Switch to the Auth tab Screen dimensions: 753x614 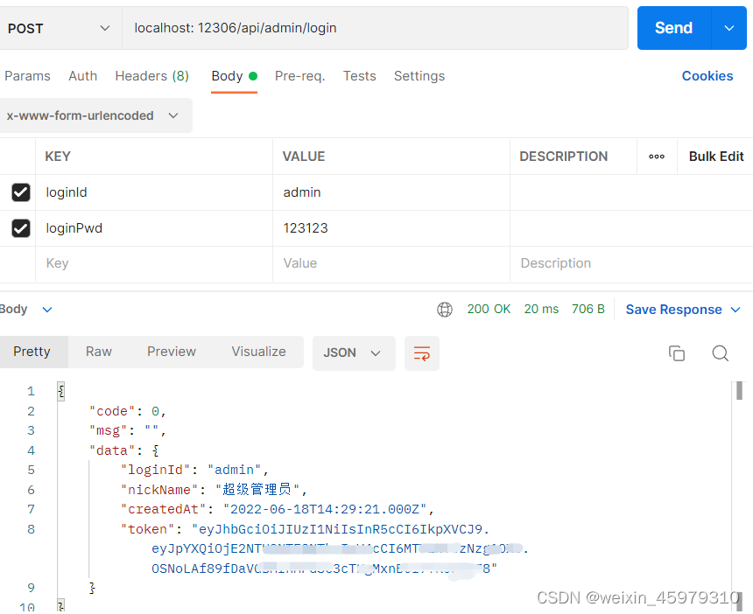[x=82, y=76]
